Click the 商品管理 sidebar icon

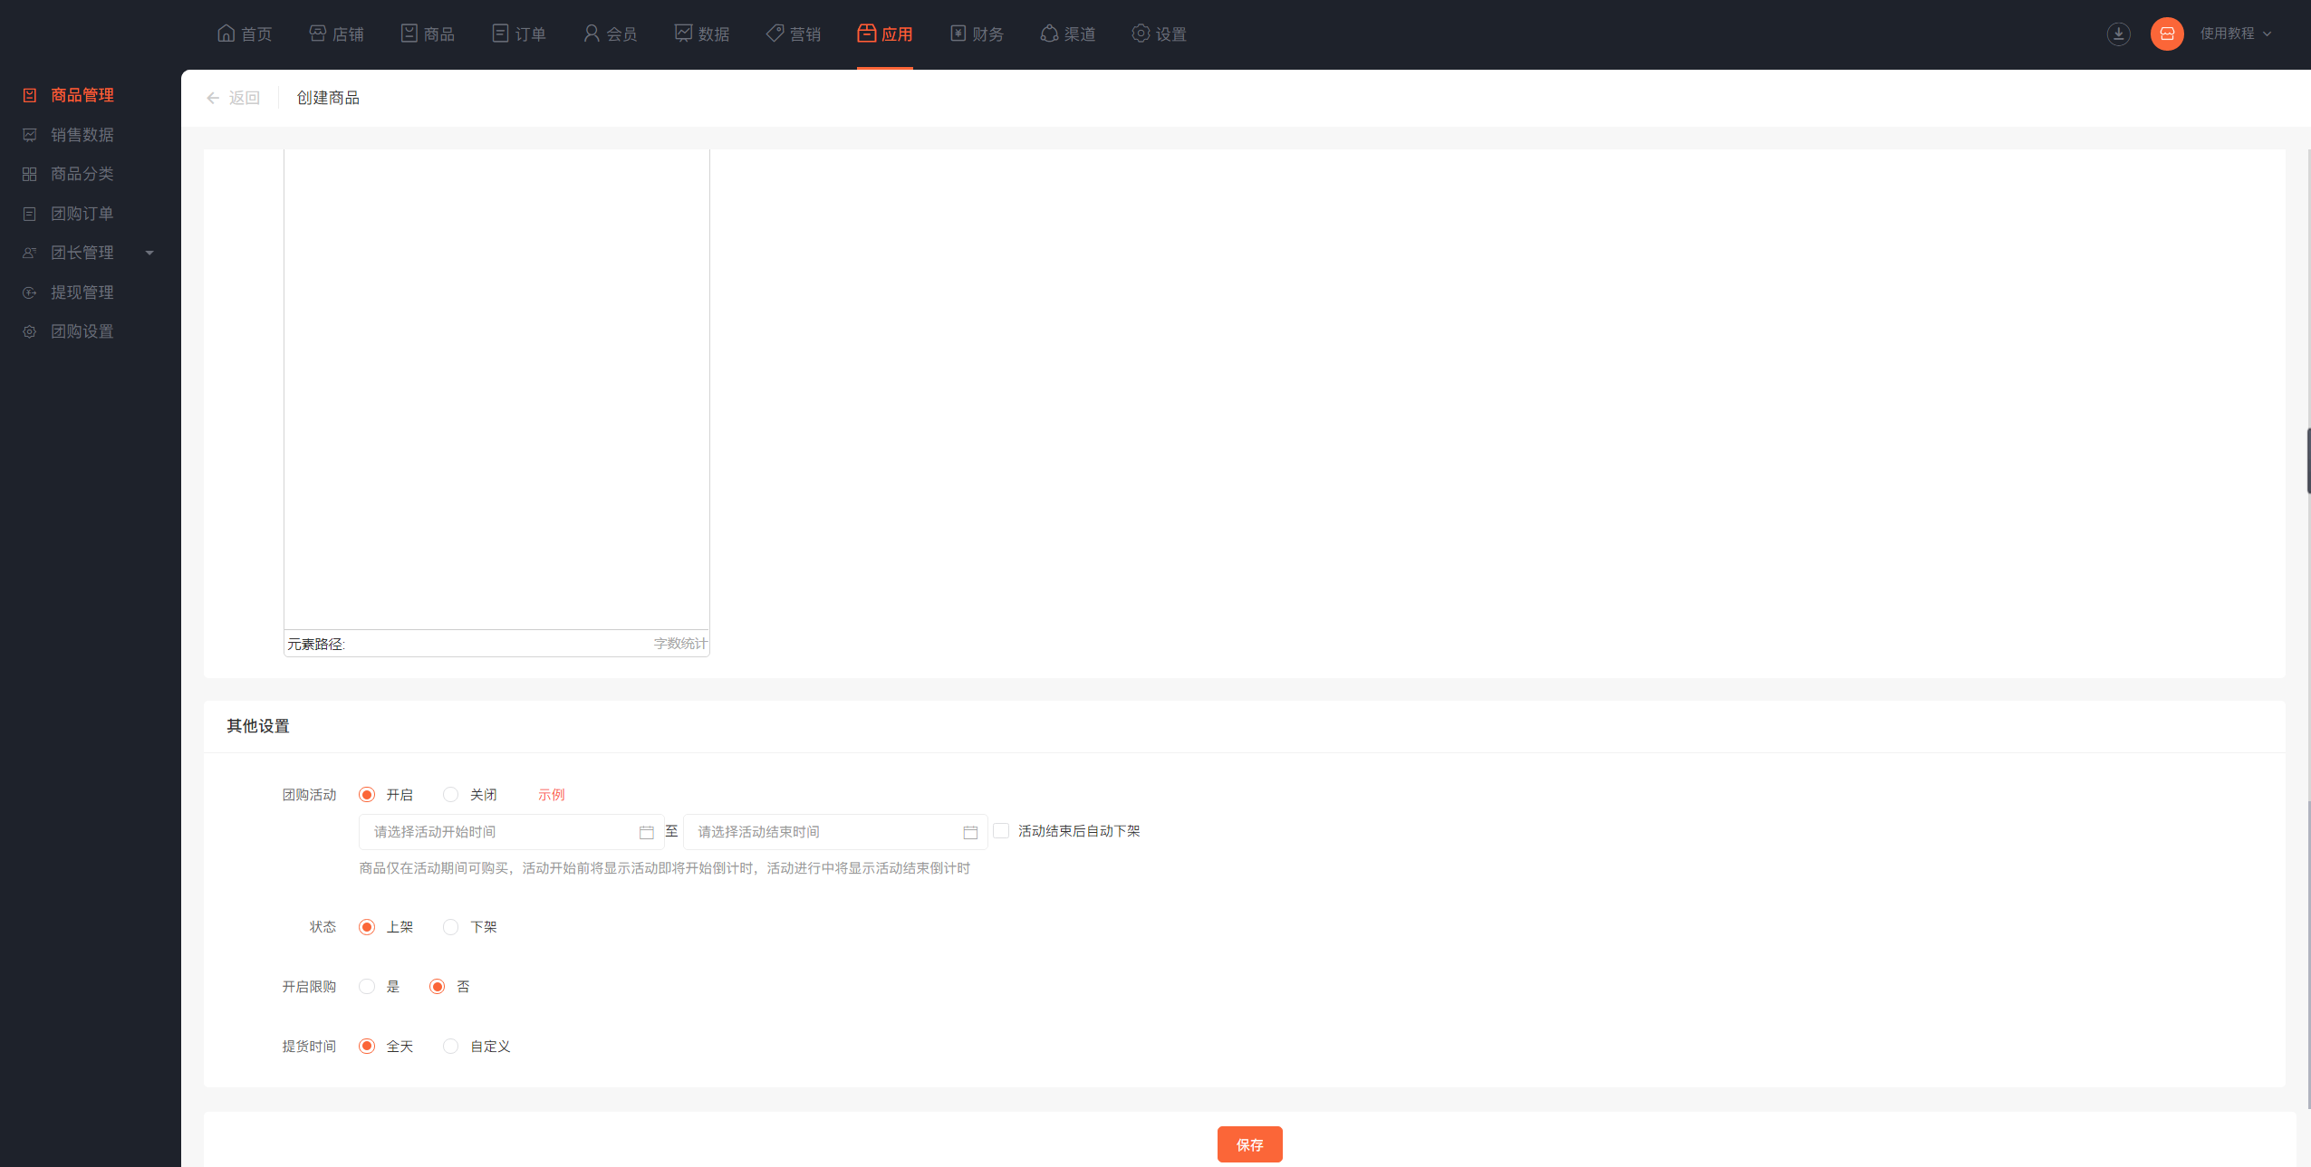pyautogui.click(x=30, y=94)
